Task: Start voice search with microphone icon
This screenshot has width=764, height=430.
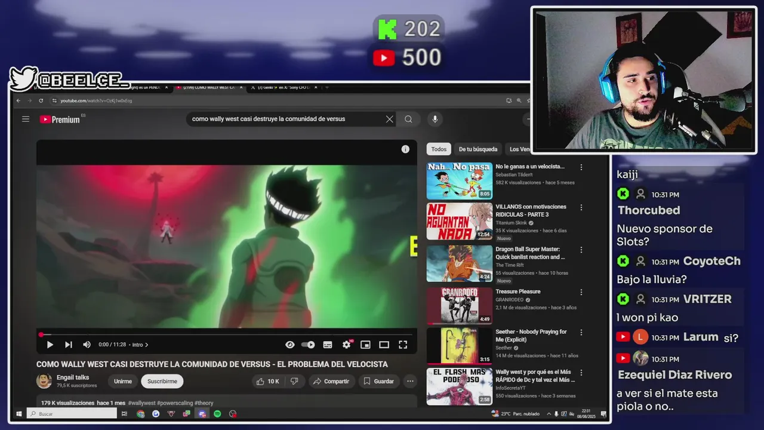Action: [435, 119]
